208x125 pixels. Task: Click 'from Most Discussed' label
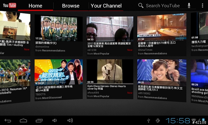click(x=48, y=98)
